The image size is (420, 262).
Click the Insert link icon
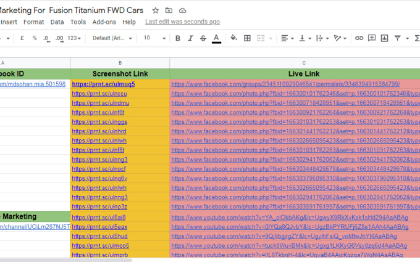pos(359,38)
